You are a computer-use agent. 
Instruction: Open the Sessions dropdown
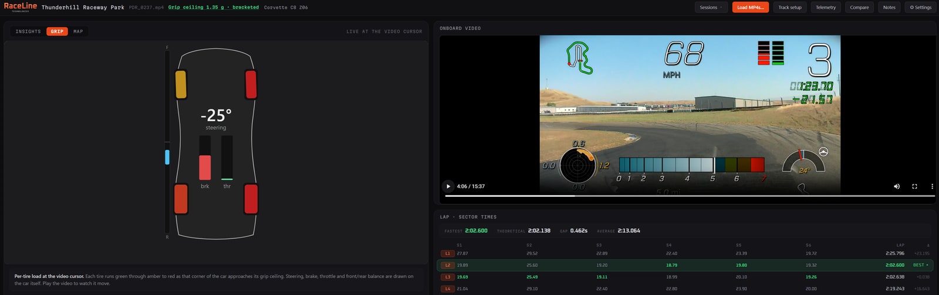coord(711,8)
